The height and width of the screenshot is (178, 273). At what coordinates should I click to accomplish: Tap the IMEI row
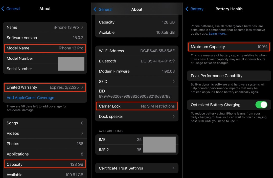point(137,140)
